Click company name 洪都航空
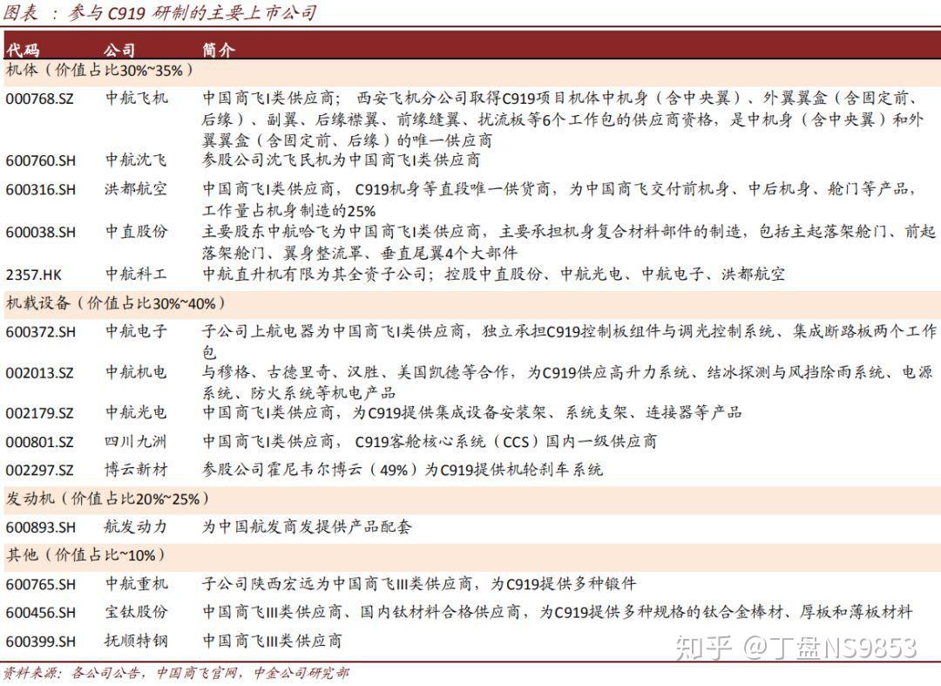The image size is (941, 686). [x=136, y=188]
